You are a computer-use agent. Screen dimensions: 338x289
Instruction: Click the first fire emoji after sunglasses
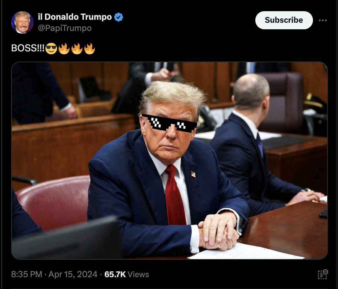[64, 48]
